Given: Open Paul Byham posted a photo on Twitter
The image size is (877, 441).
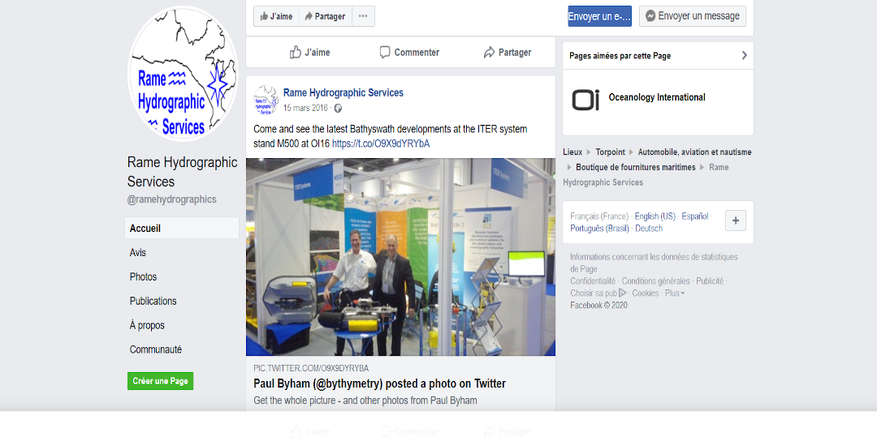Looking at the screenshot, I should point(379,383).
